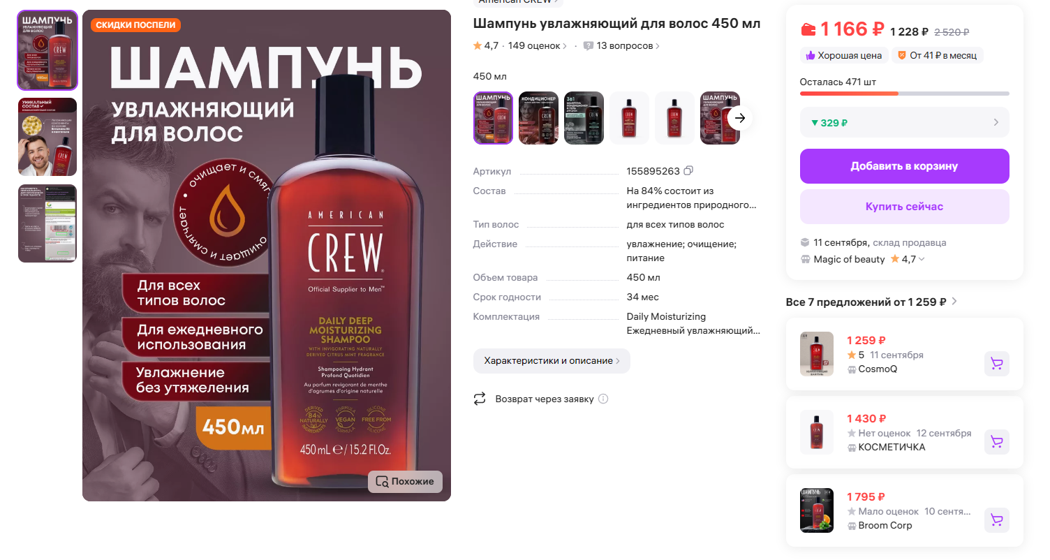Click the remaining stock progress bar
Screen dimensions: 1050x560
[904, 94]
